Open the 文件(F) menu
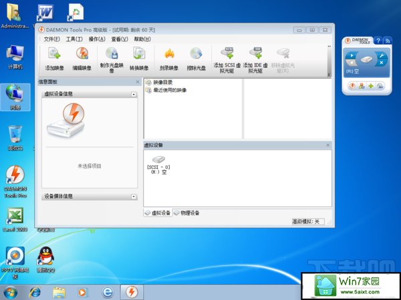 [52, 39]
